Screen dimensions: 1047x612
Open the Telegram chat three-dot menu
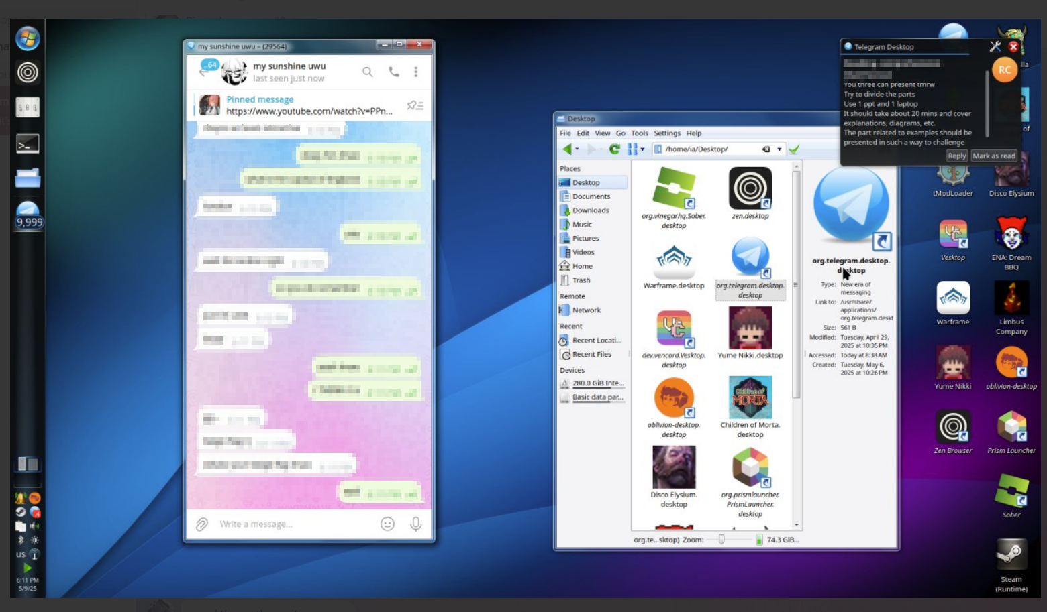(x=416, y=72)
